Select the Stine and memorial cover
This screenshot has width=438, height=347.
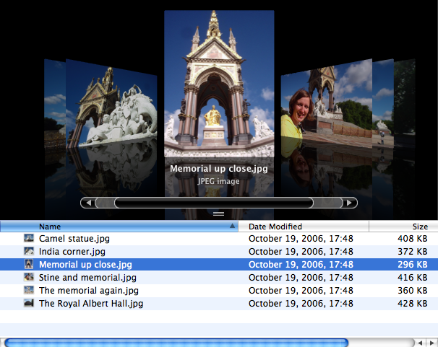pyautogui.click(x=326, y=103)
